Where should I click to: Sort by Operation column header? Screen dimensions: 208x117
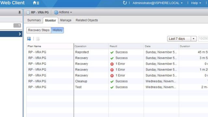coord(91,46)
